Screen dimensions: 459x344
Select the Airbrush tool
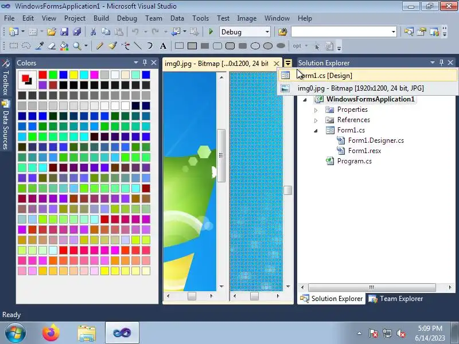click(126, 46)
